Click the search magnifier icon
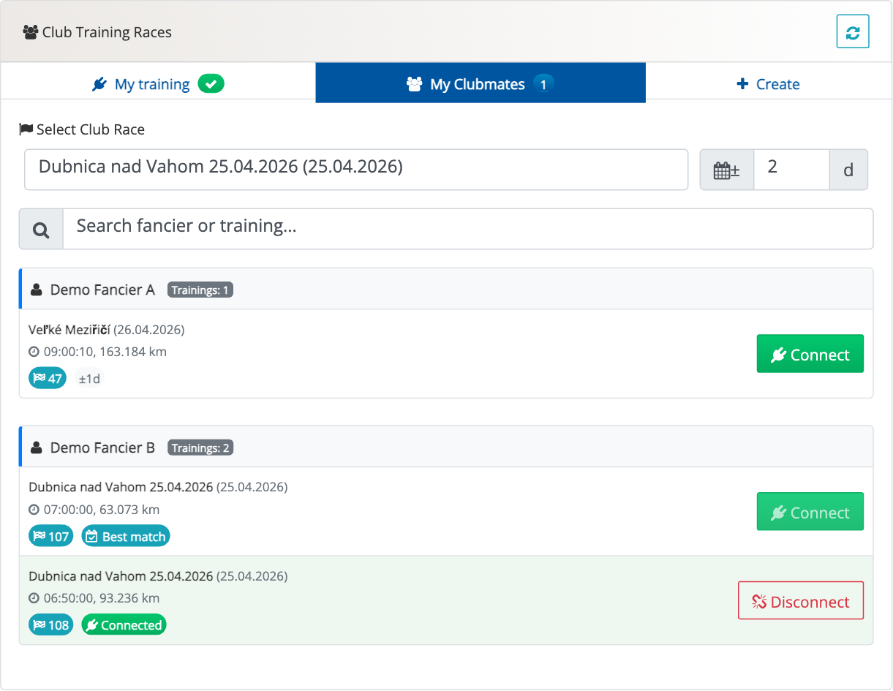The height and width of the screenshot is (691, 893). click(41, 230)
